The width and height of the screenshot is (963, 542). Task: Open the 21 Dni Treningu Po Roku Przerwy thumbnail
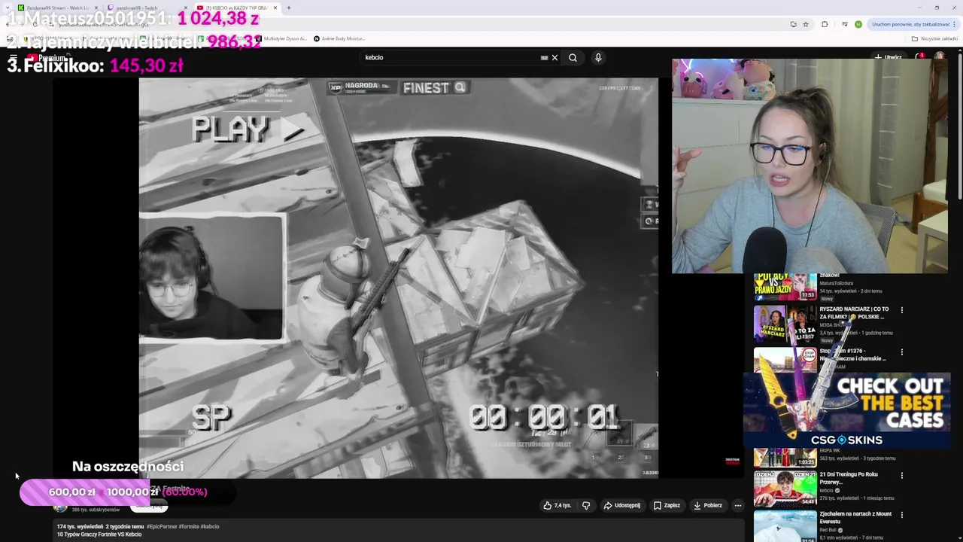click(x=785, y=488)
